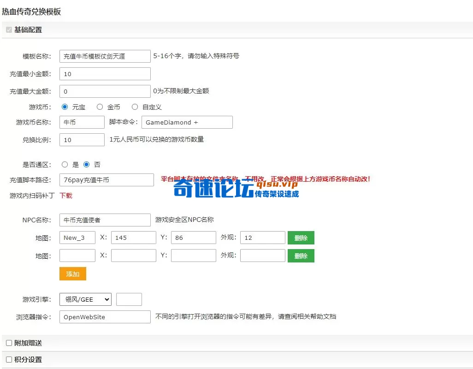Open the 游戏引擎 dropdown showing 翎风/GEE
Viewport: 473px width, 369px height.
coord(85,299)
